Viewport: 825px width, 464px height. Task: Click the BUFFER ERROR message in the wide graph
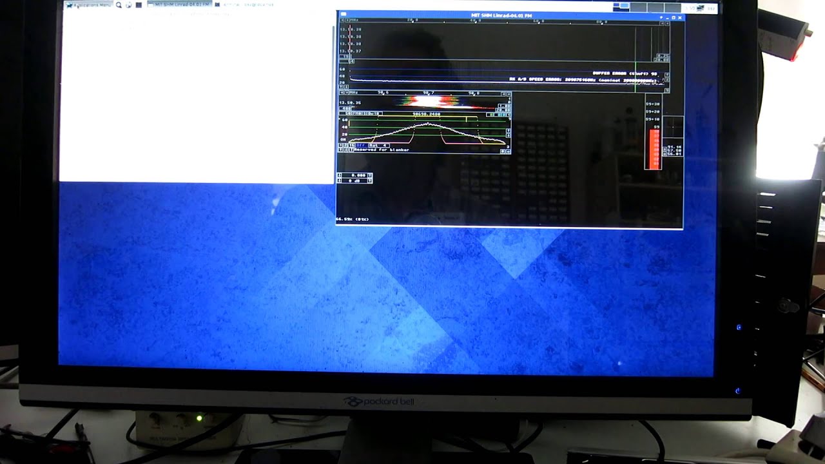(625, 73)
